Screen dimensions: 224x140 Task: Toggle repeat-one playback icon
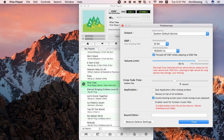pyautogui.click(x=97, y=134)
